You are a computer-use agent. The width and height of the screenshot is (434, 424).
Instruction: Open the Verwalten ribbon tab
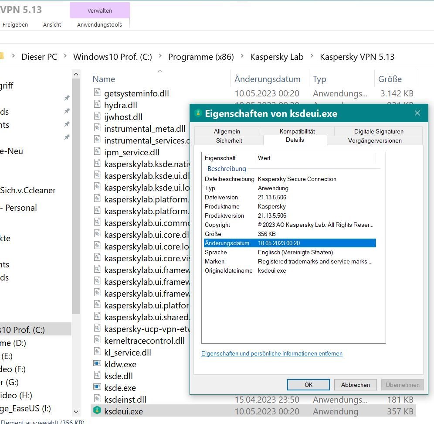click(100, 10)
